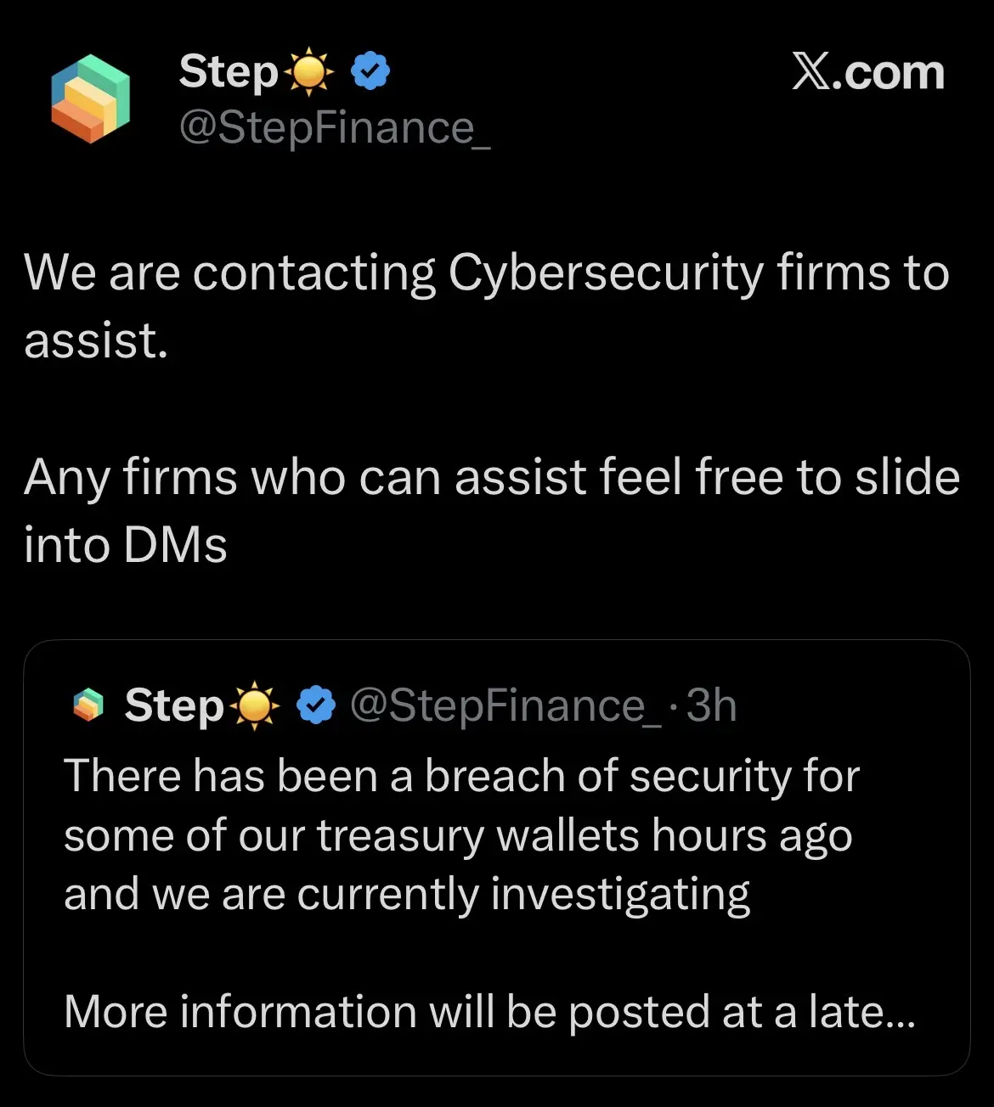994x1107 pixels.
Task: Open the small Step avatar in the quoted post
Action: tap(88, 705)
